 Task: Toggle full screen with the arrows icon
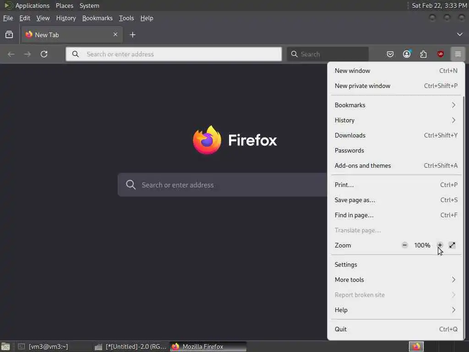[x=452, y=245]
